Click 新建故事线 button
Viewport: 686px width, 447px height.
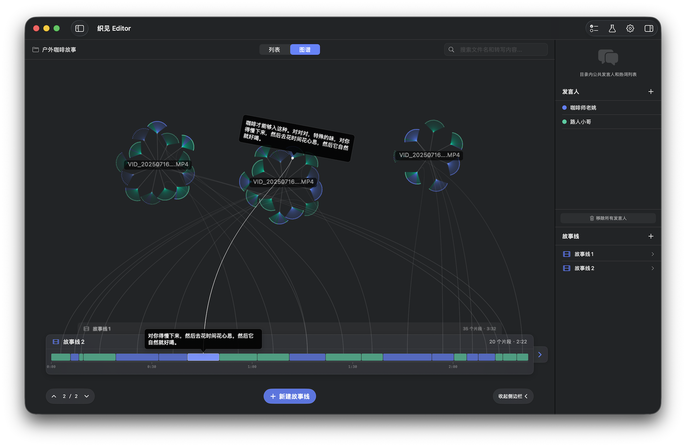tap(290, 396)
